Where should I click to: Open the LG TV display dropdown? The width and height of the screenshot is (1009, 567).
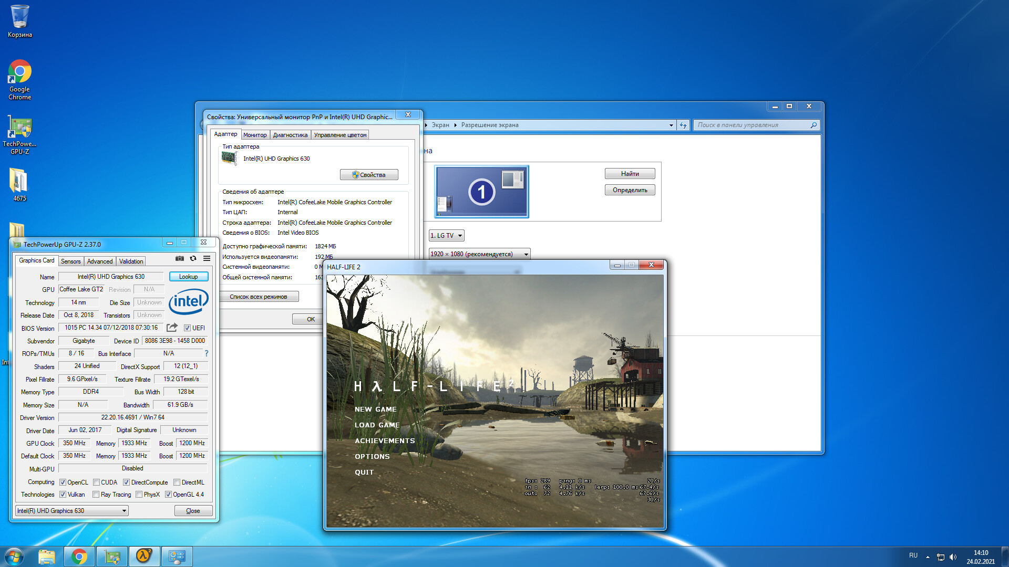(x=447, y=236)
